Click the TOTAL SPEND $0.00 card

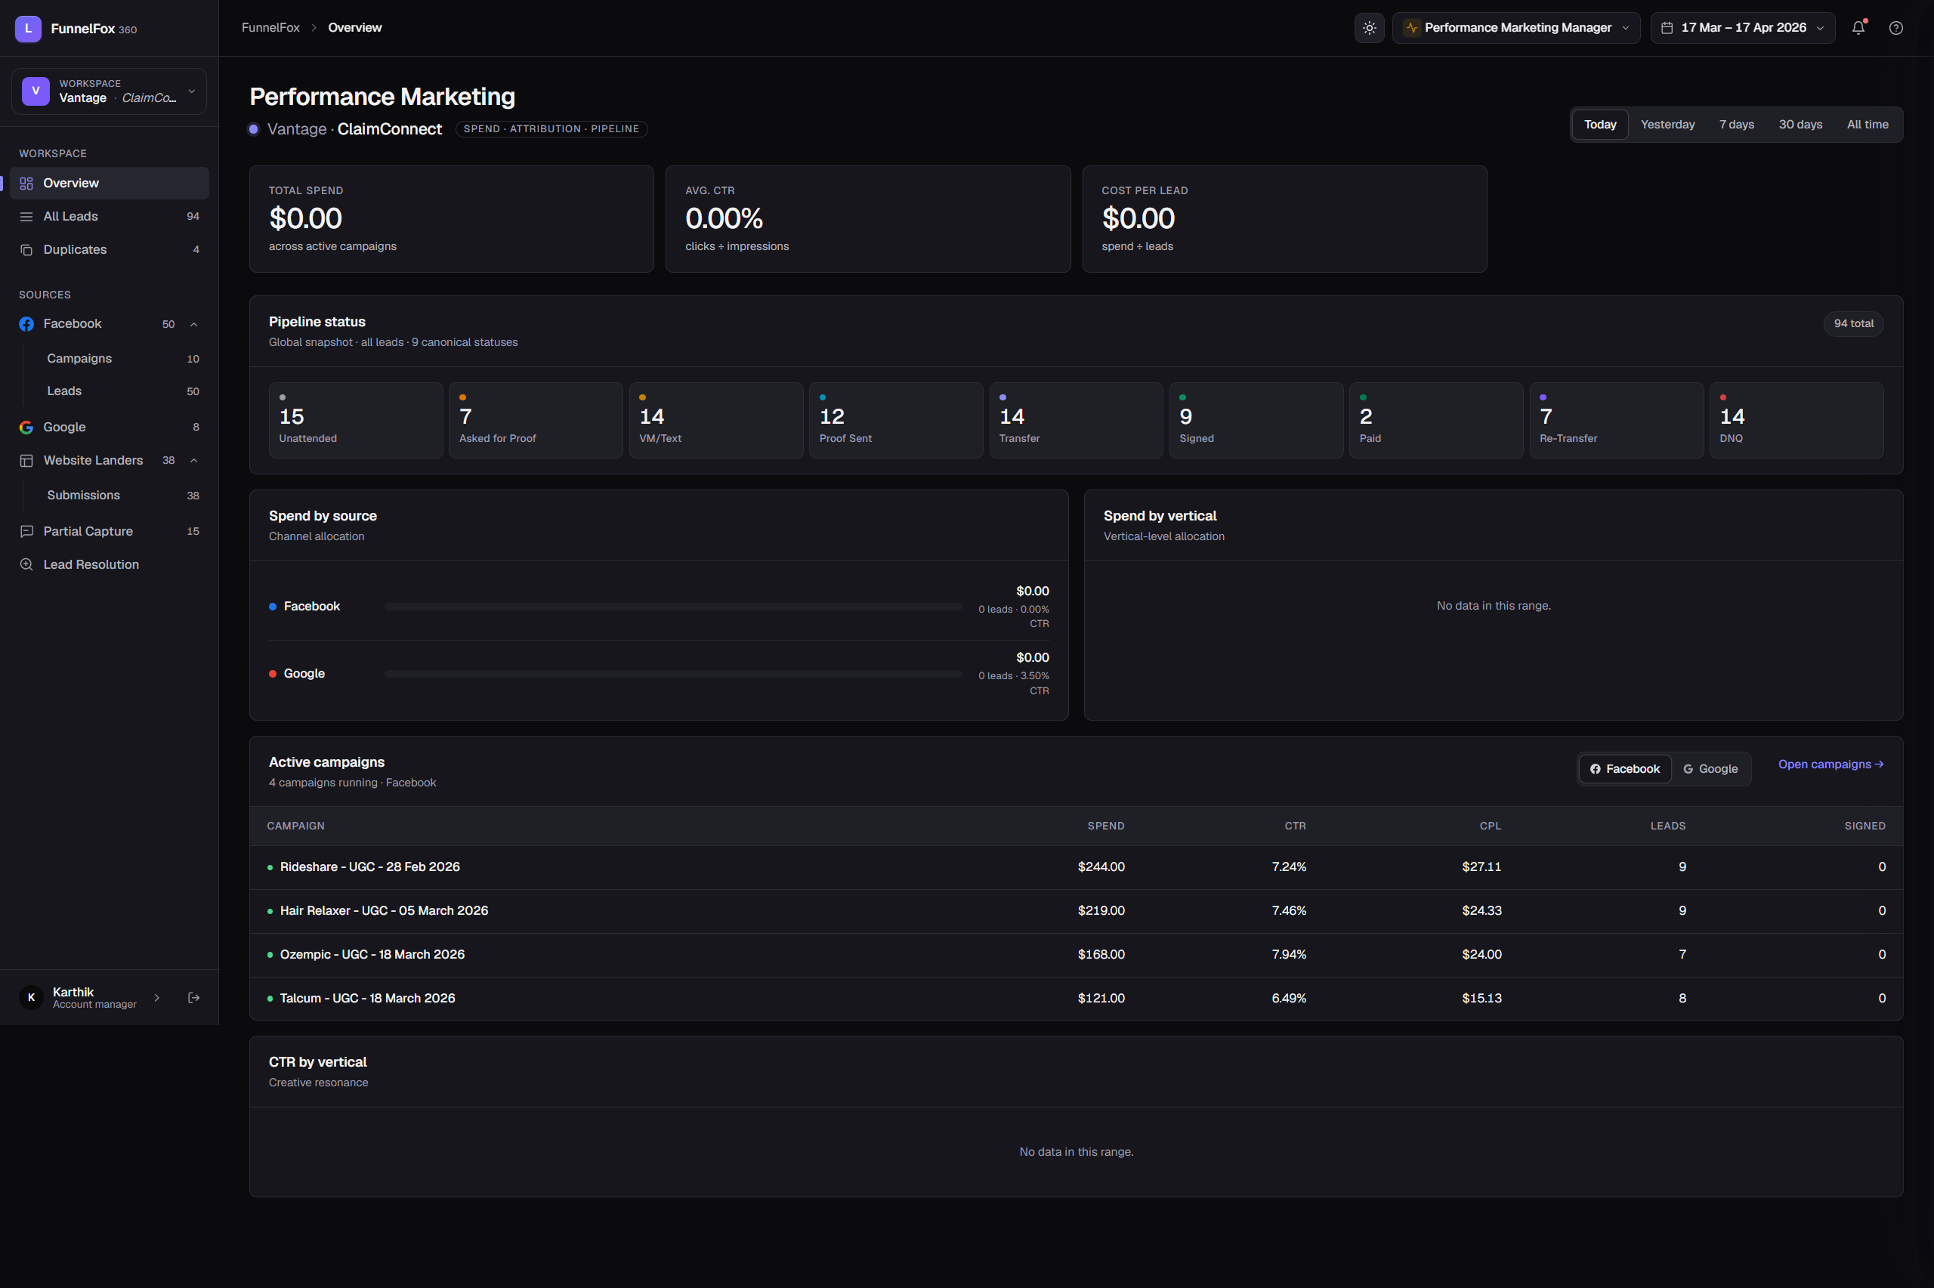pos(452,219)
